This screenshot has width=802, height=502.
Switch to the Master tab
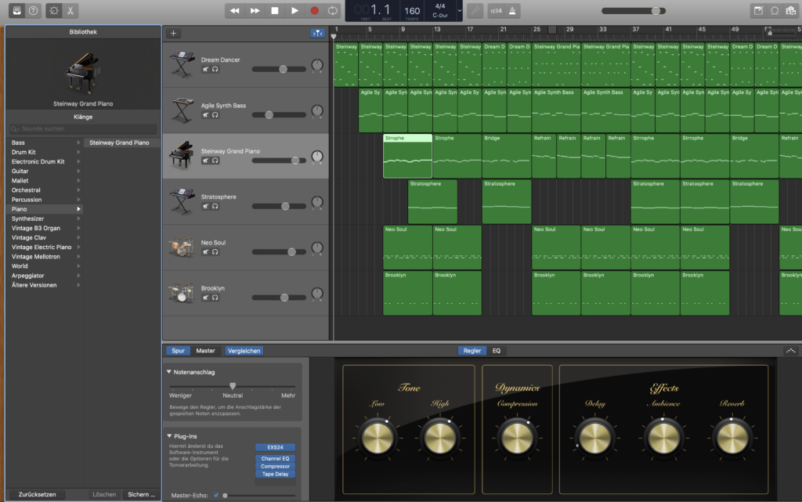205,351
